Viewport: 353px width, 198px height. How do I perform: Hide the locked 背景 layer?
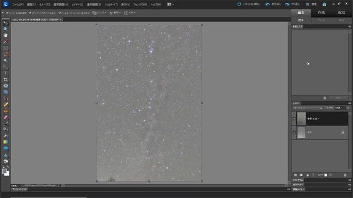(x=294, y=132)
